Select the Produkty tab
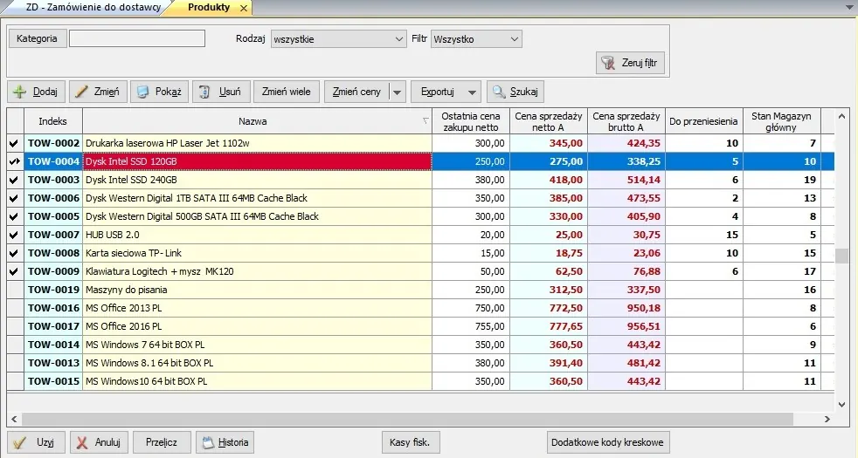 point(209,7)
